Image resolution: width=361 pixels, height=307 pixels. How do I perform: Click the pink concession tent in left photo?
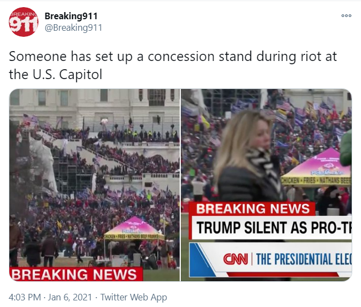coord(134,228)
